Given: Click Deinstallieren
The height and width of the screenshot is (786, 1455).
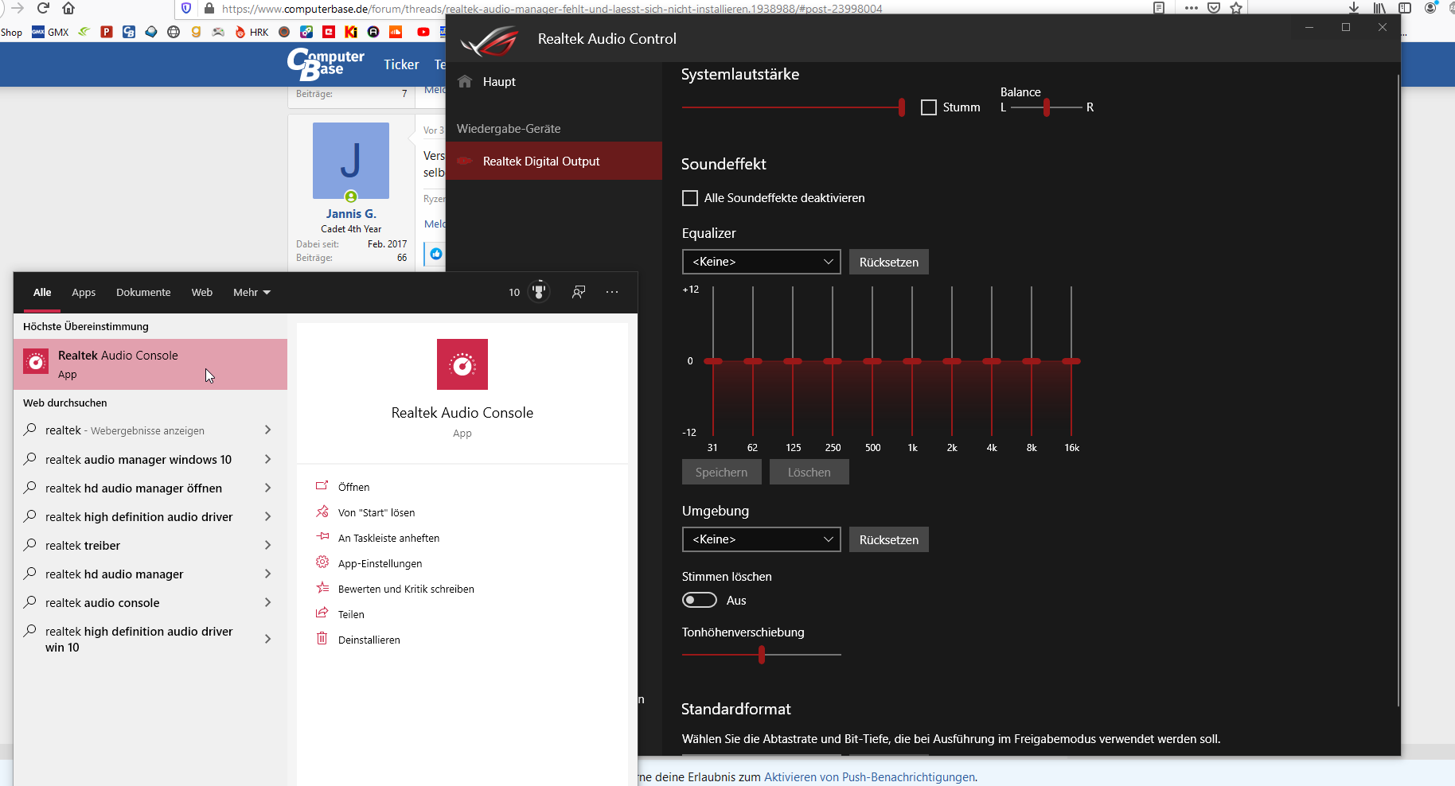Looking at the screenshot, I should coord(369,640).
